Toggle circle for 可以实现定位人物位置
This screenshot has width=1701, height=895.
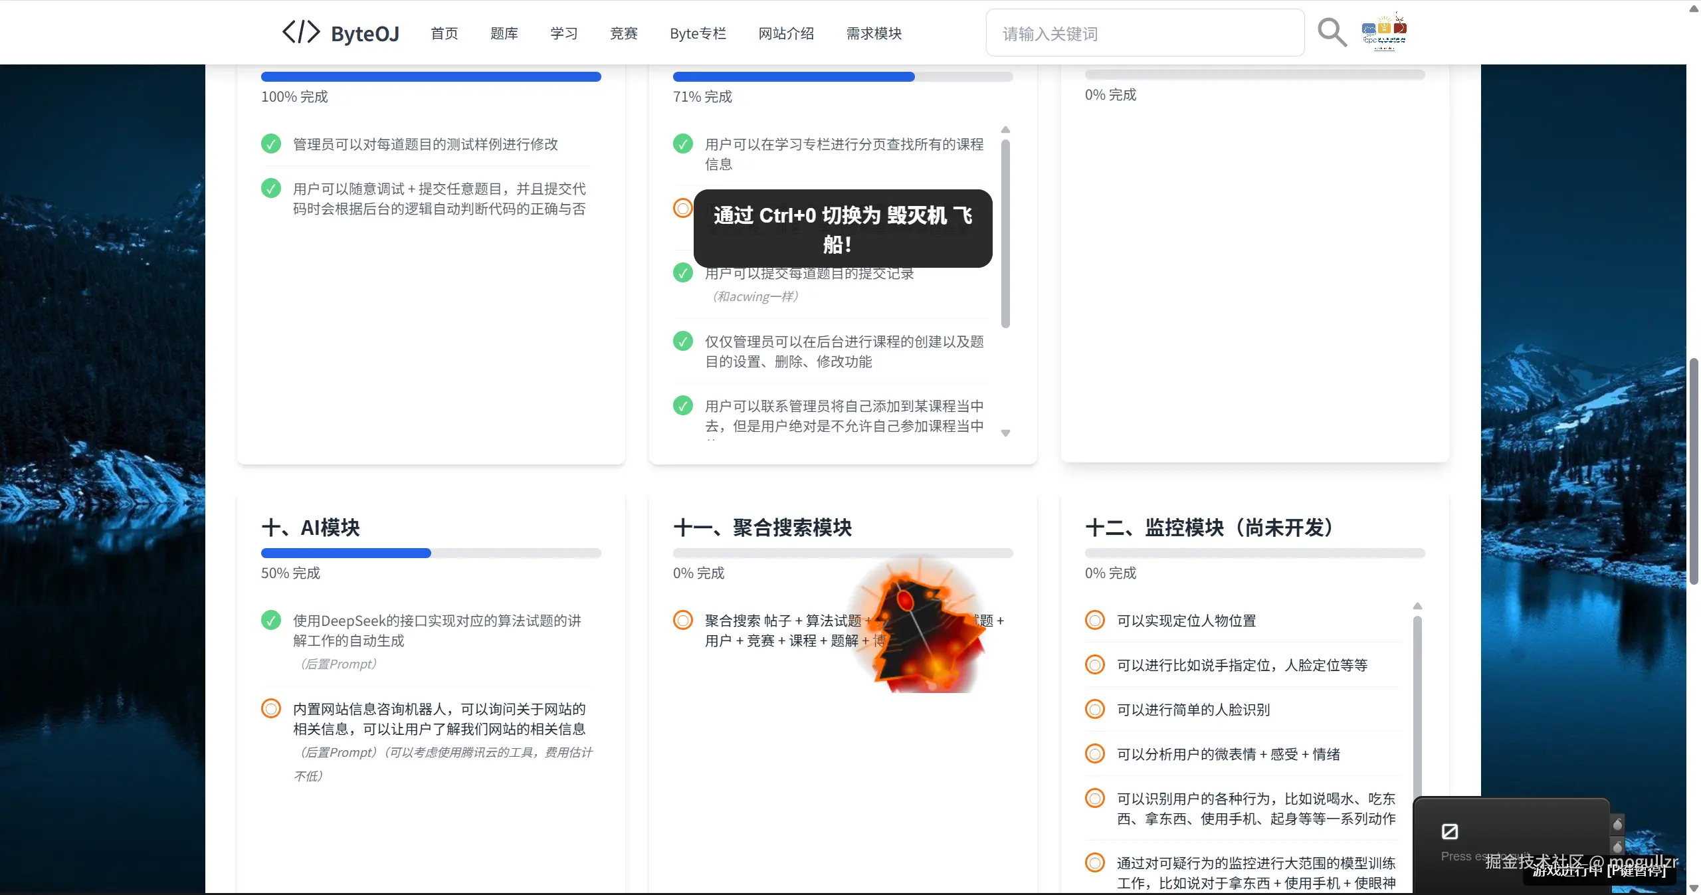(1094, 621)
